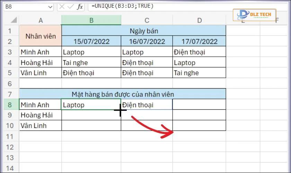Select "Điện thoại" cell in B5

[91, 73]
